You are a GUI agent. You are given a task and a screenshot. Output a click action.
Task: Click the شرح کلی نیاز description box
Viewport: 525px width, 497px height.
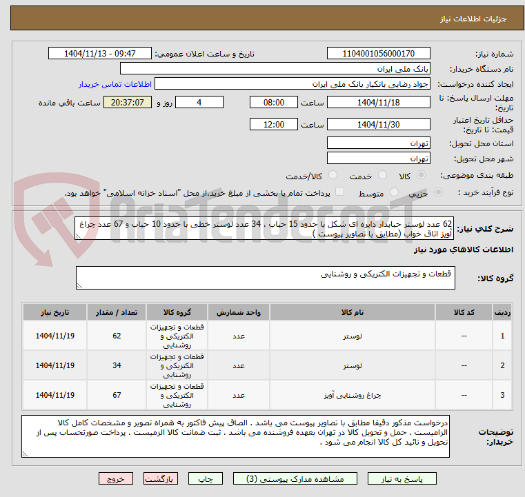point(264,228)
